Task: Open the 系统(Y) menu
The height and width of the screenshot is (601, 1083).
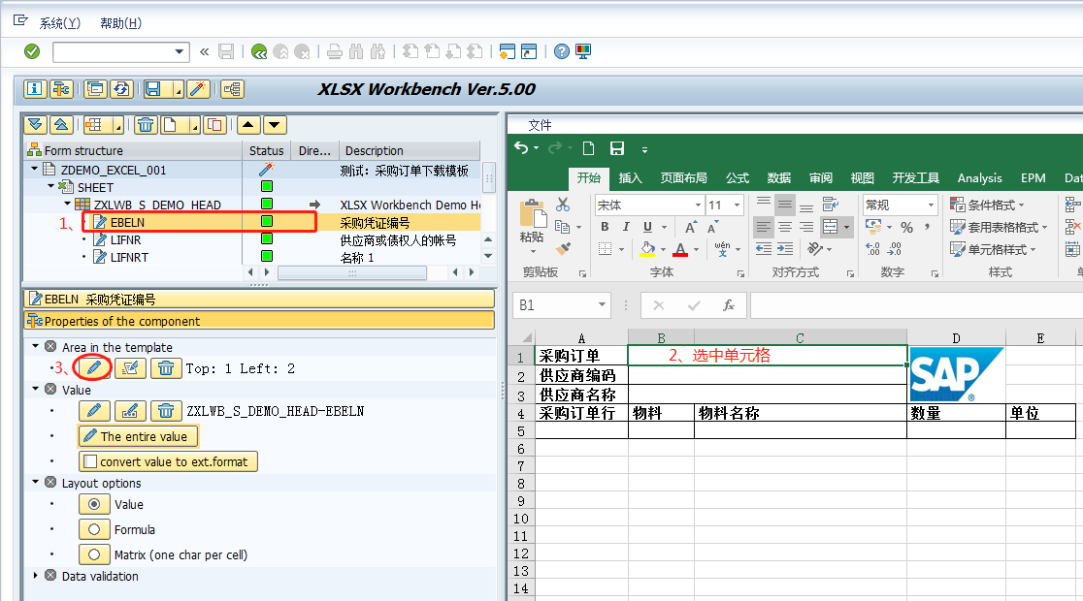Action: click(x=59, y=23)
